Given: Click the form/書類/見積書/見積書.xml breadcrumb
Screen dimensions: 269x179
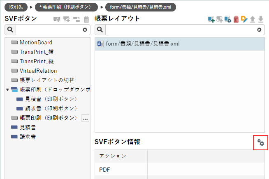Looking at the screenshot, I should pos(141,7).
